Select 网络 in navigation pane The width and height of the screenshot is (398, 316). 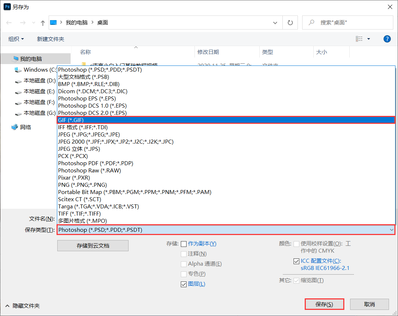point(21,127)
